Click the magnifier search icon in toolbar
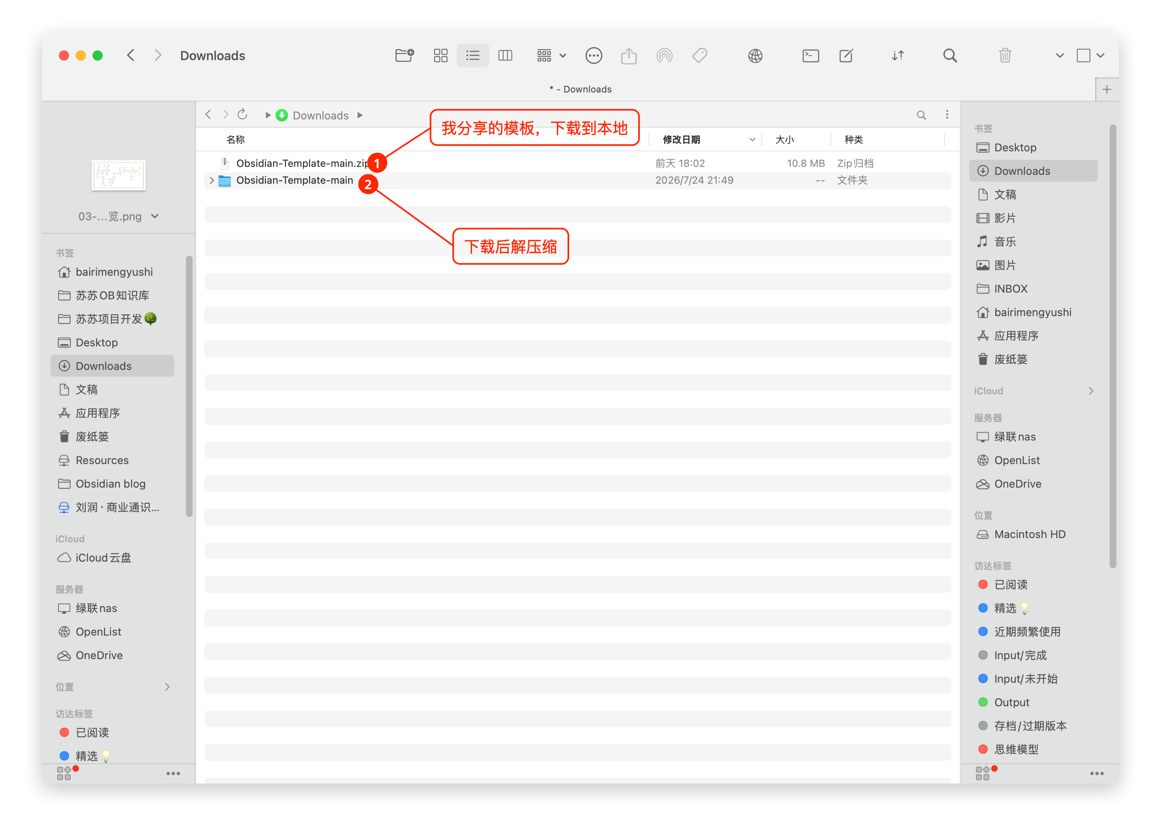This screenshot has width=1161, height=834. click(950, 55)
